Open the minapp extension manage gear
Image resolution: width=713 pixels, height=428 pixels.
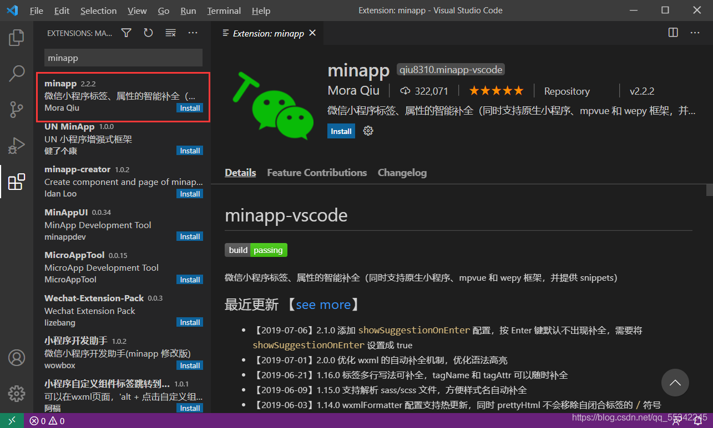pos(368,131)
